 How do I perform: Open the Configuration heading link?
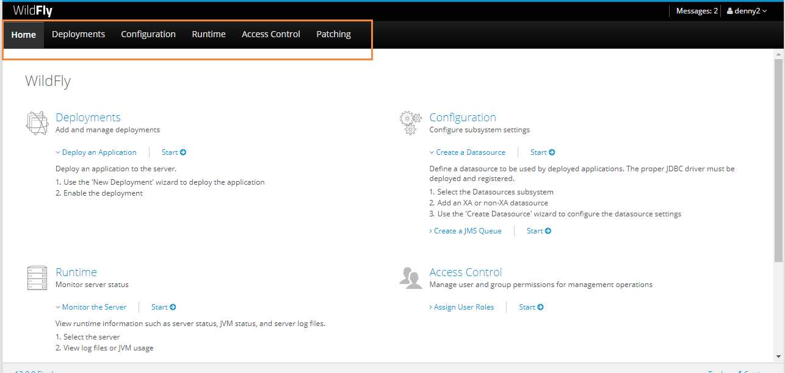463,118
